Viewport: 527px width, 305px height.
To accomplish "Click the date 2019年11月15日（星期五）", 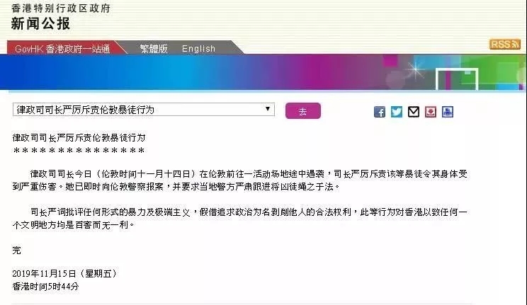I will click(x=64, y=274).
